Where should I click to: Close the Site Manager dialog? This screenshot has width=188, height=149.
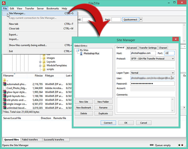(175, 39)
